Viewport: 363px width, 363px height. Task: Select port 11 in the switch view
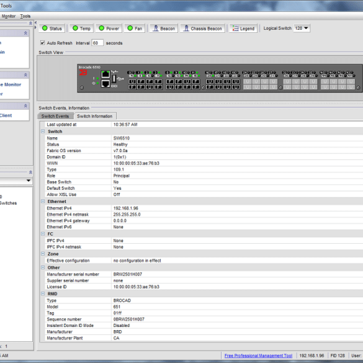click(196, 81)
